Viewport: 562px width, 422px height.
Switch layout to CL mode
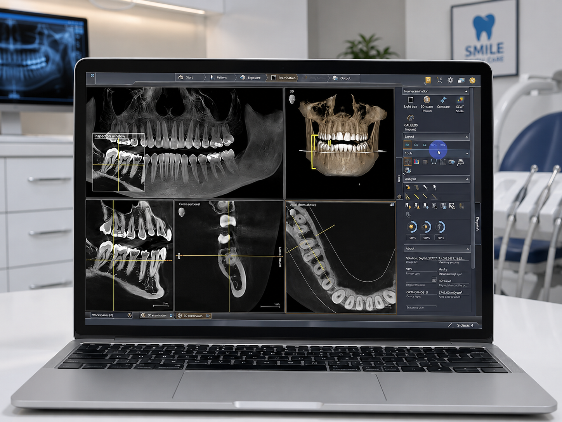pos(425,145)
